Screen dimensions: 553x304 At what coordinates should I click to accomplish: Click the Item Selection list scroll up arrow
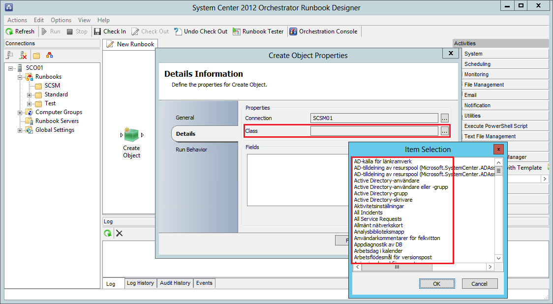[x=499, y=162]
